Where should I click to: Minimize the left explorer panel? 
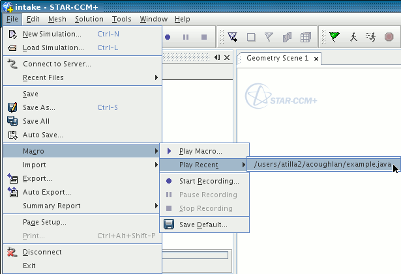[x=217, y=57]
